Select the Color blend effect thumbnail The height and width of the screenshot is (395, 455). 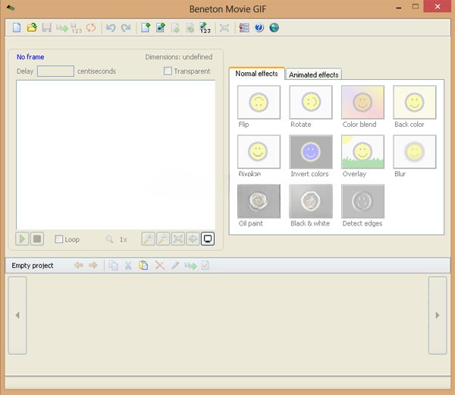pos(362,103)
